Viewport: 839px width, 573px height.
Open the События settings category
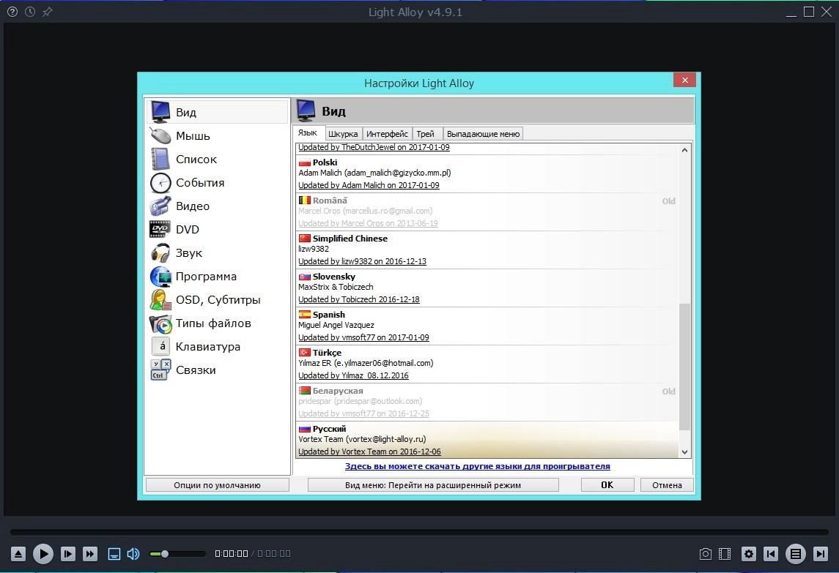coord(217,183)
